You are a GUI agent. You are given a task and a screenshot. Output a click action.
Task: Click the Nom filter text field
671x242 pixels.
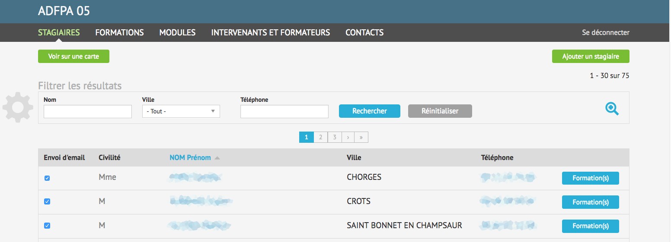pos(88,112)
